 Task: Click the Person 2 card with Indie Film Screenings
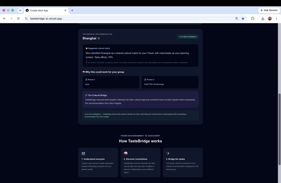click(x=170, y=82)
